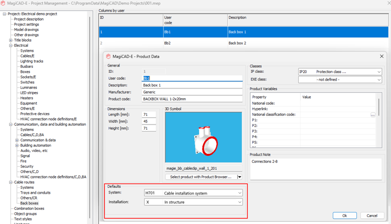Open the IP class dropdown

379,72
